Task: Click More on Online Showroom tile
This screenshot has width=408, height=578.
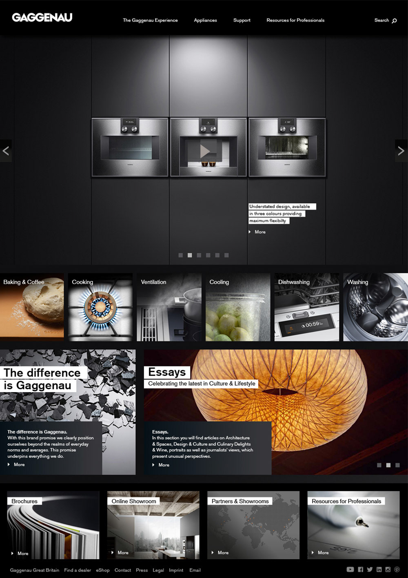Action: [x=120, y=553]
